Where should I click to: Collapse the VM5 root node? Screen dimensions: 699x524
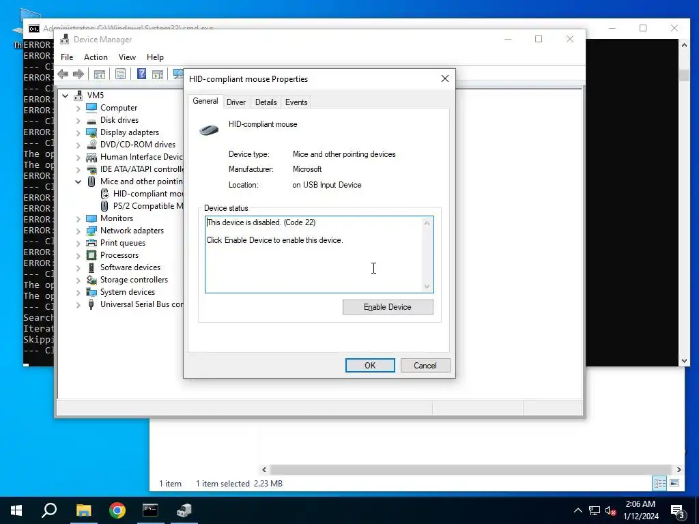pos(66,96)
